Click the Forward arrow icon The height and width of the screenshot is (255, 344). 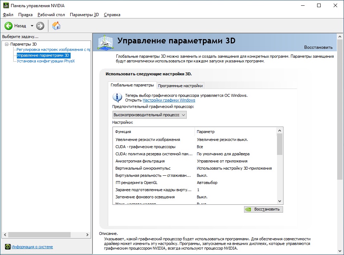point(40,26)
